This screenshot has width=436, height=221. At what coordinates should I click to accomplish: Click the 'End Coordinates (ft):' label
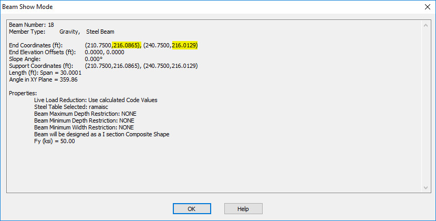[x=36, y=45]
